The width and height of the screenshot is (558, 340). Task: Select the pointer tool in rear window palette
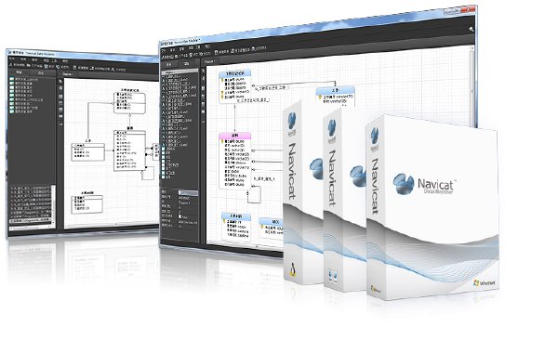pyautogui.click(x=60, y=81)
